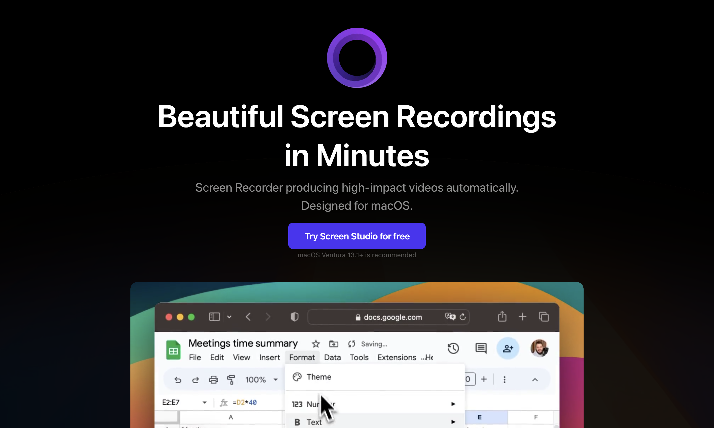
Task: Click the purple Screen Studio logo
Action: coord(357,58)
